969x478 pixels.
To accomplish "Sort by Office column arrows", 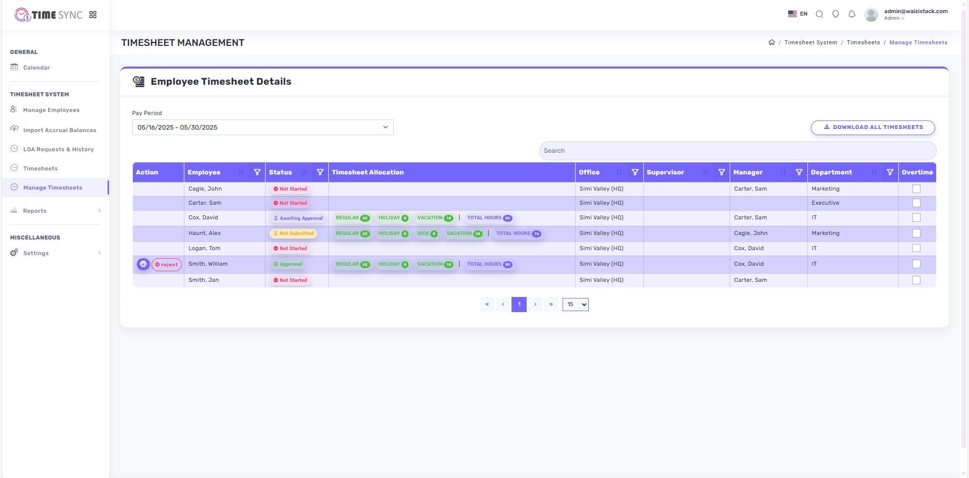I will [x=619, y=172].
